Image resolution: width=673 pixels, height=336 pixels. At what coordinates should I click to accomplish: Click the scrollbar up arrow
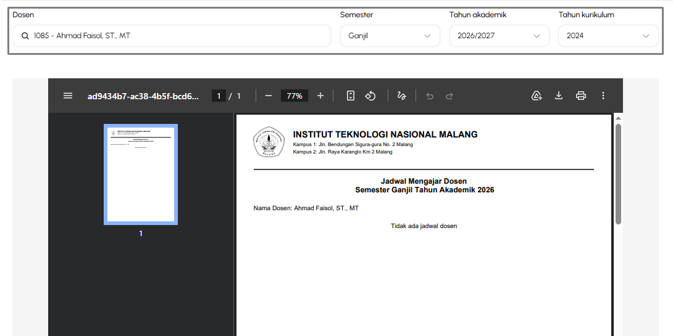619,118
